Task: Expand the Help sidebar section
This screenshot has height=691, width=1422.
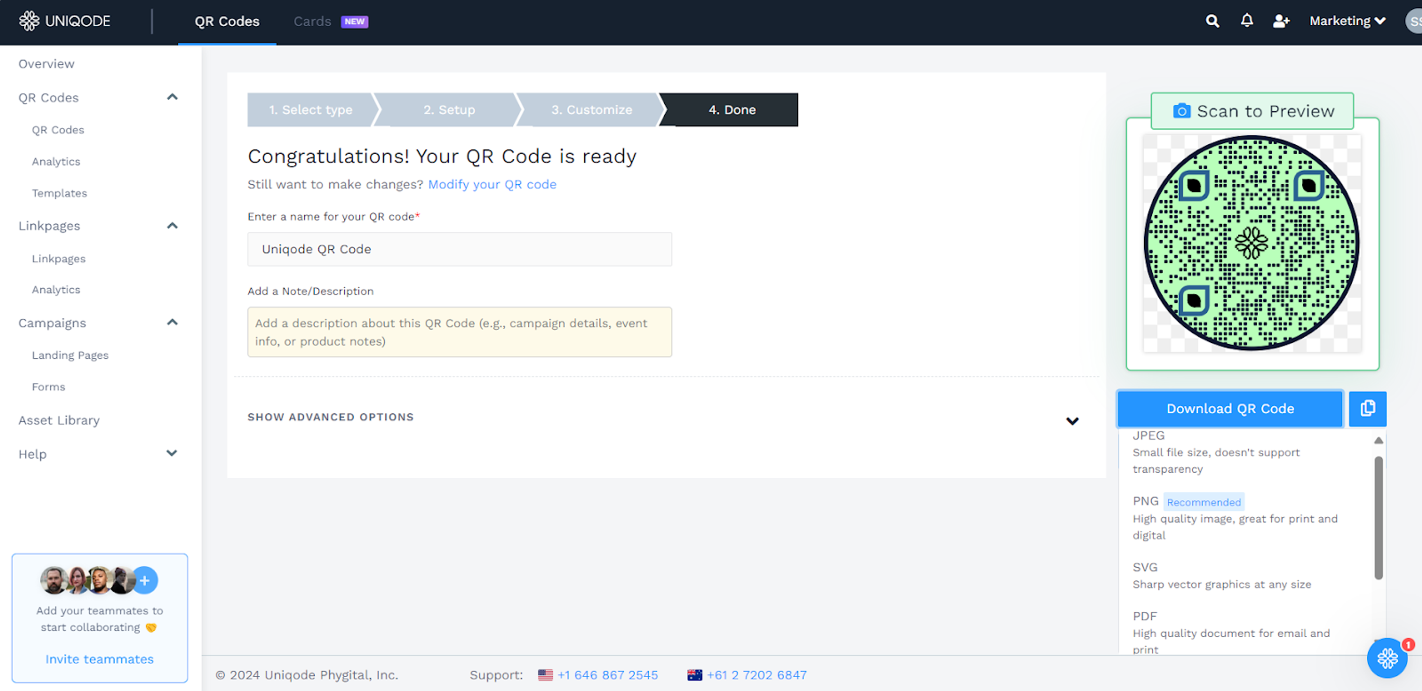Action: 172,453
